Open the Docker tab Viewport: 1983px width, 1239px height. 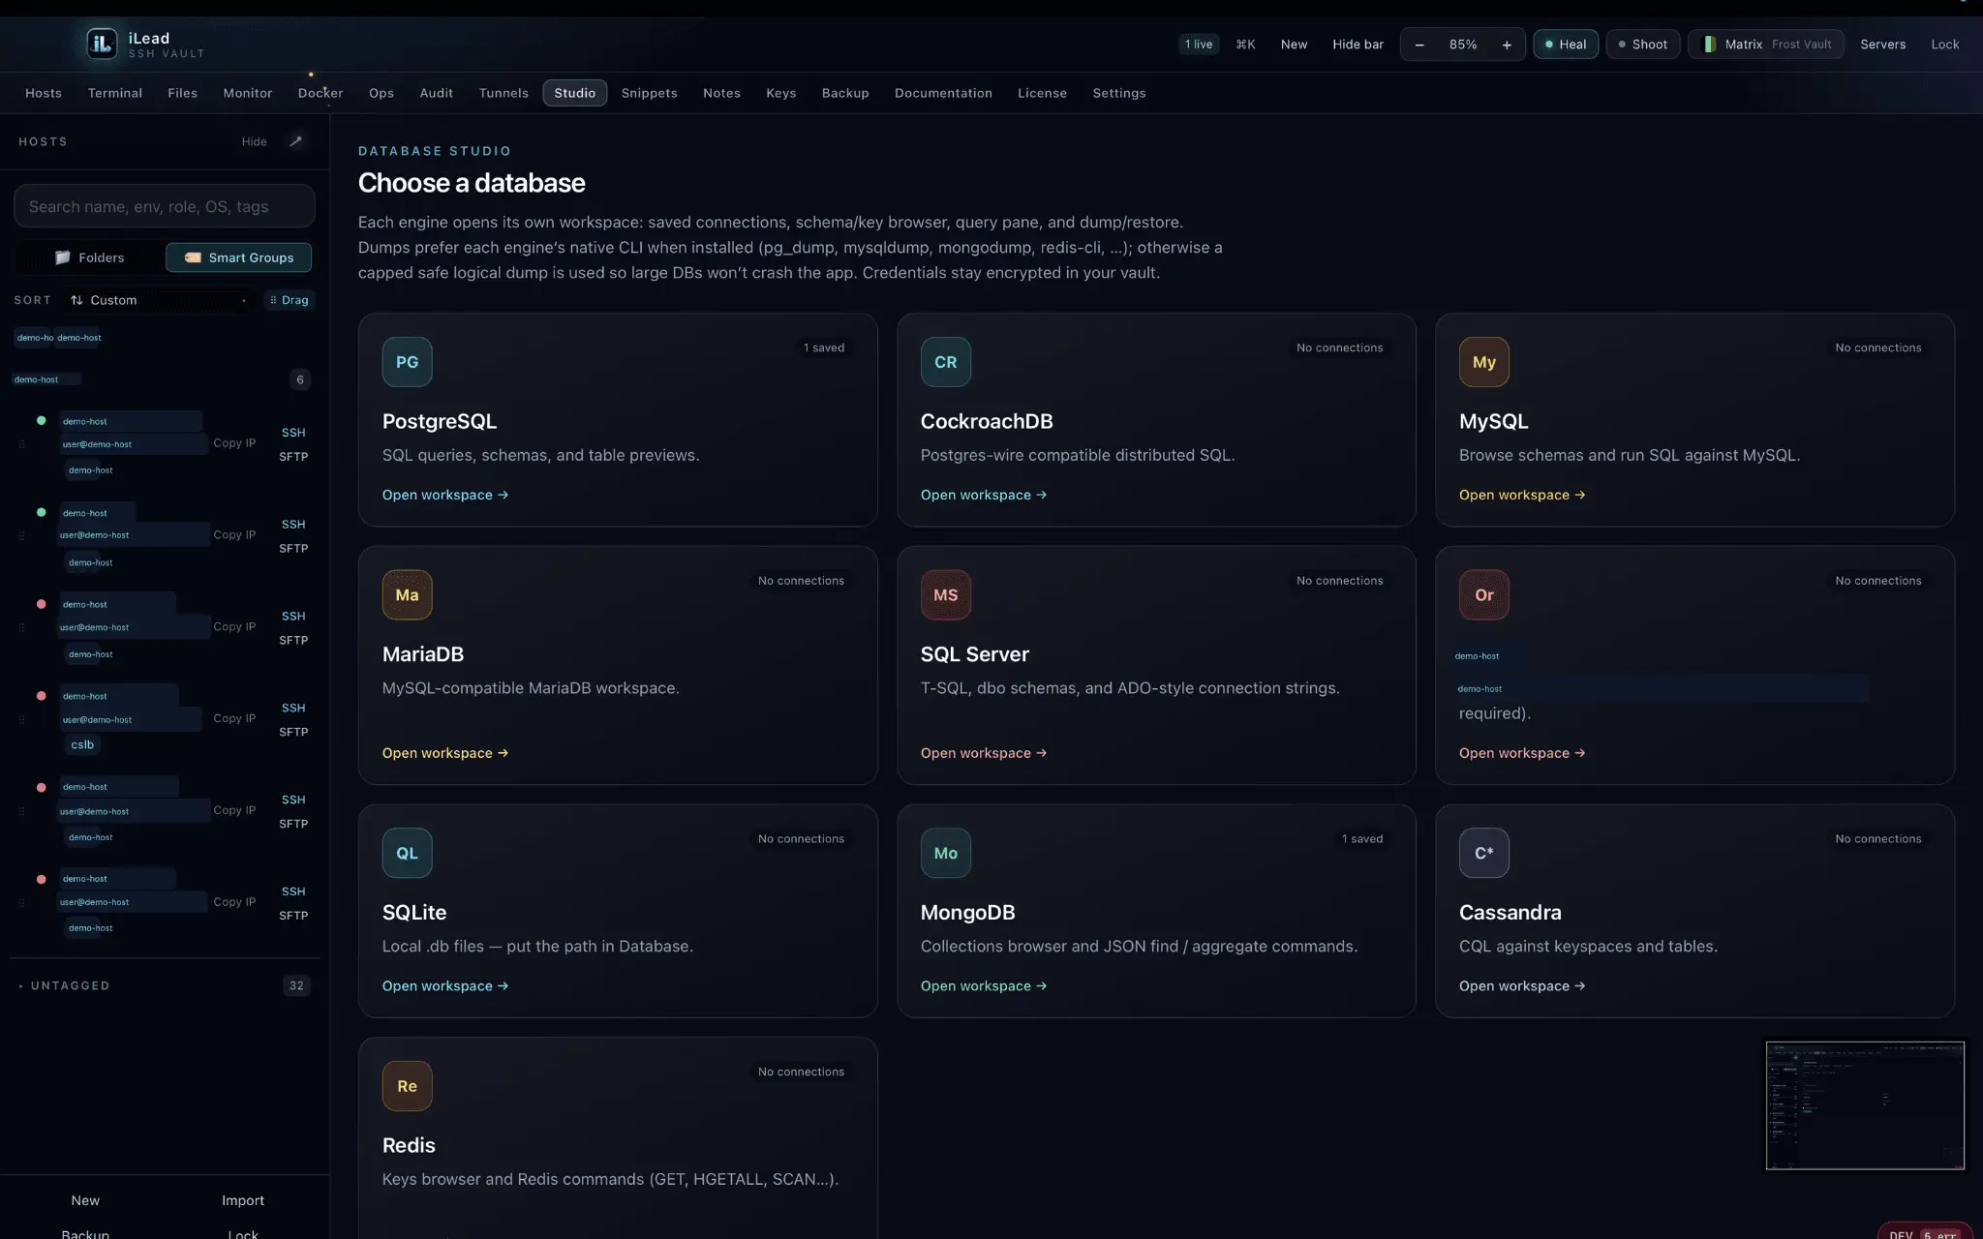click(x=320, y=93)
